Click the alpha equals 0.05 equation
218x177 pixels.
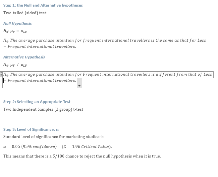tap(30, 147)
